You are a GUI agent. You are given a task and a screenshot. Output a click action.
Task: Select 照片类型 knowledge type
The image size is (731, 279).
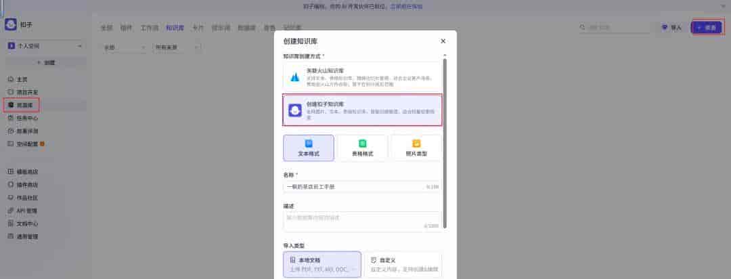(x=416, y=148)
